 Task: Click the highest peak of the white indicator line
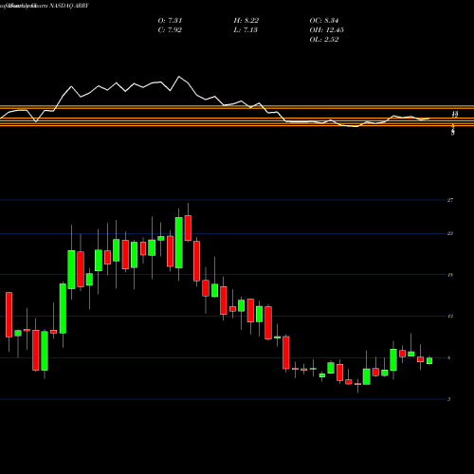(x=179, y=77)
